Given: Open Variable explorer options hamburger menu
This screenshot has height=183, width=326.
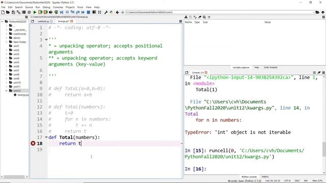Looking at the screenshot, I should point(323,17).
